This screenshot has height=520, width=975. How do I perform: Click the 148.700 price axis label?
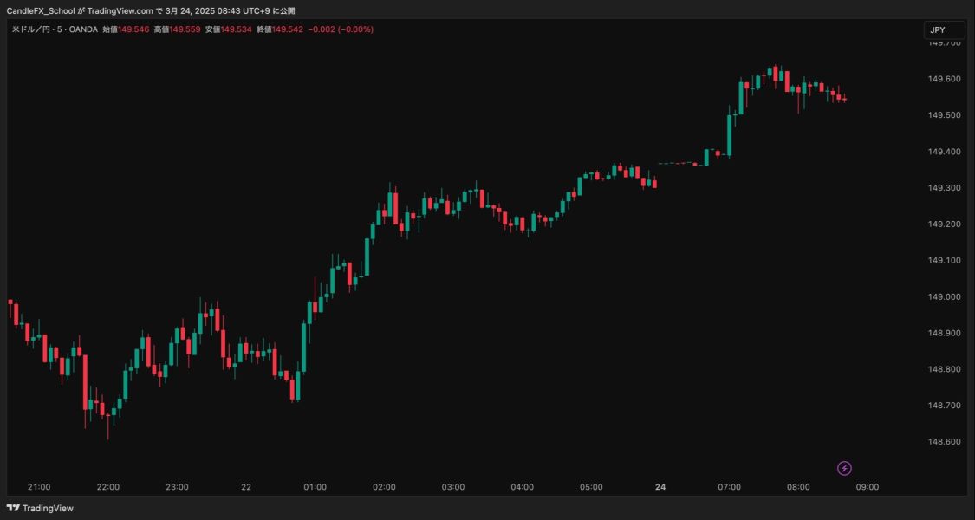click(943, 406)
